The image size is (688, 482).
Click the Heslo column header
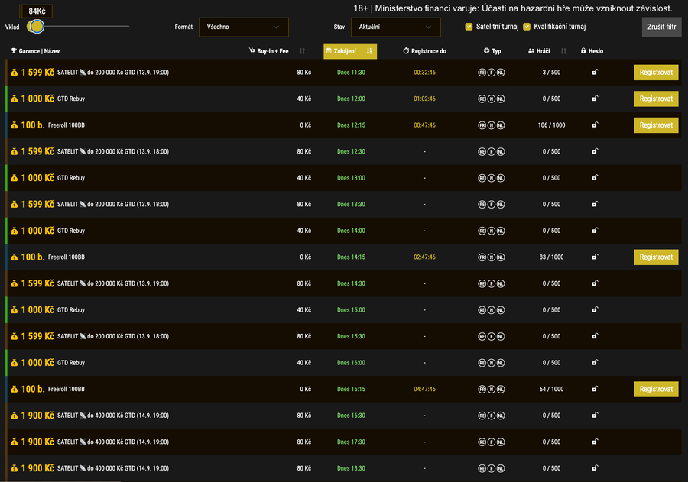point(592,51)
